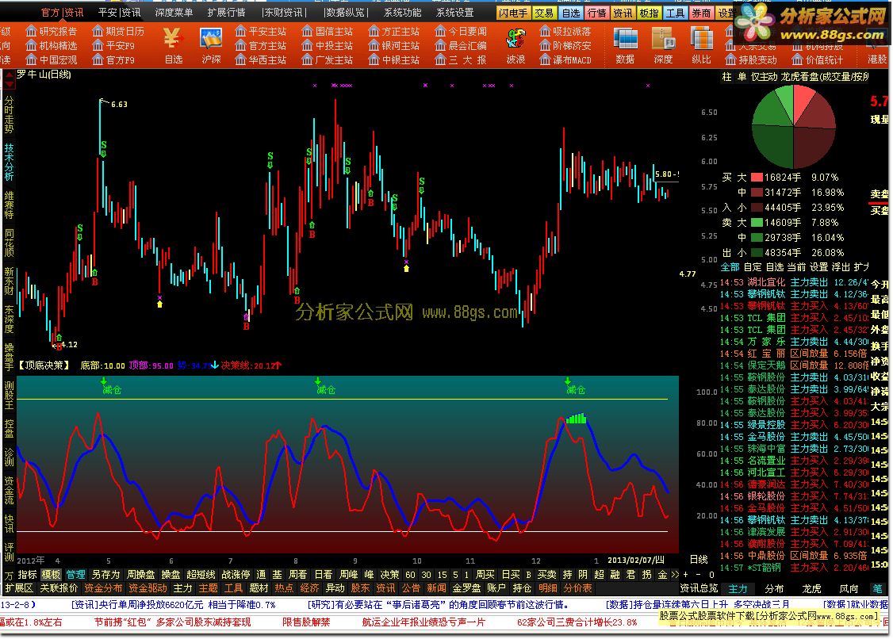The image size is (893, 639).
Task: Switch to 周看 weekly view
Action: click(298, 575)
